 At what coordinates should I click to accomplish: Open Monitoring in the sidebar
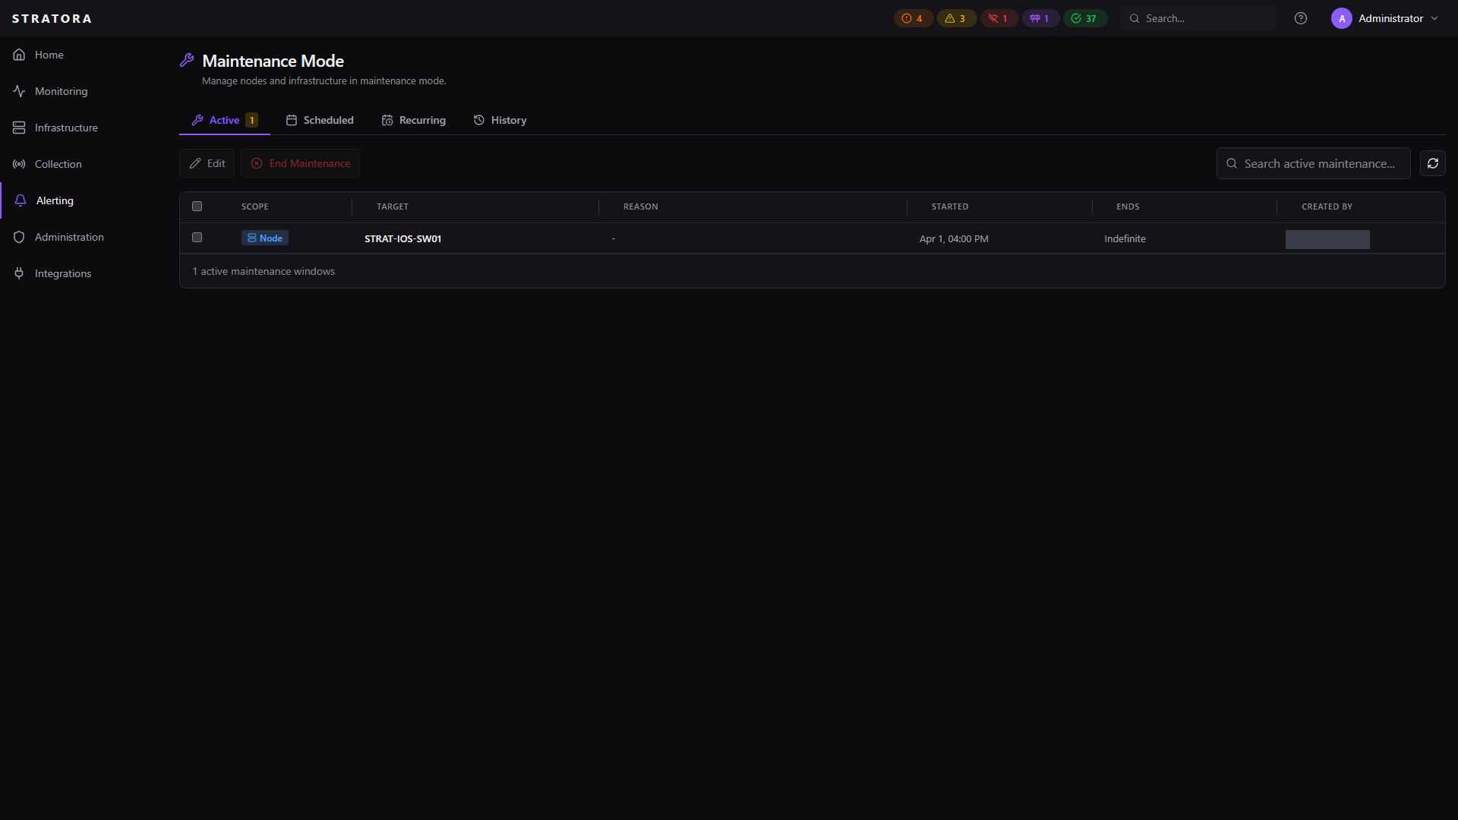pyautogui.click(x=61, y=91)
